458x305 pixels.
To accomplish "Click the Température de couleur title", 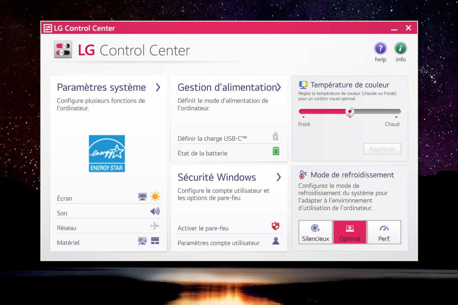I will click(x=350, y=85).
